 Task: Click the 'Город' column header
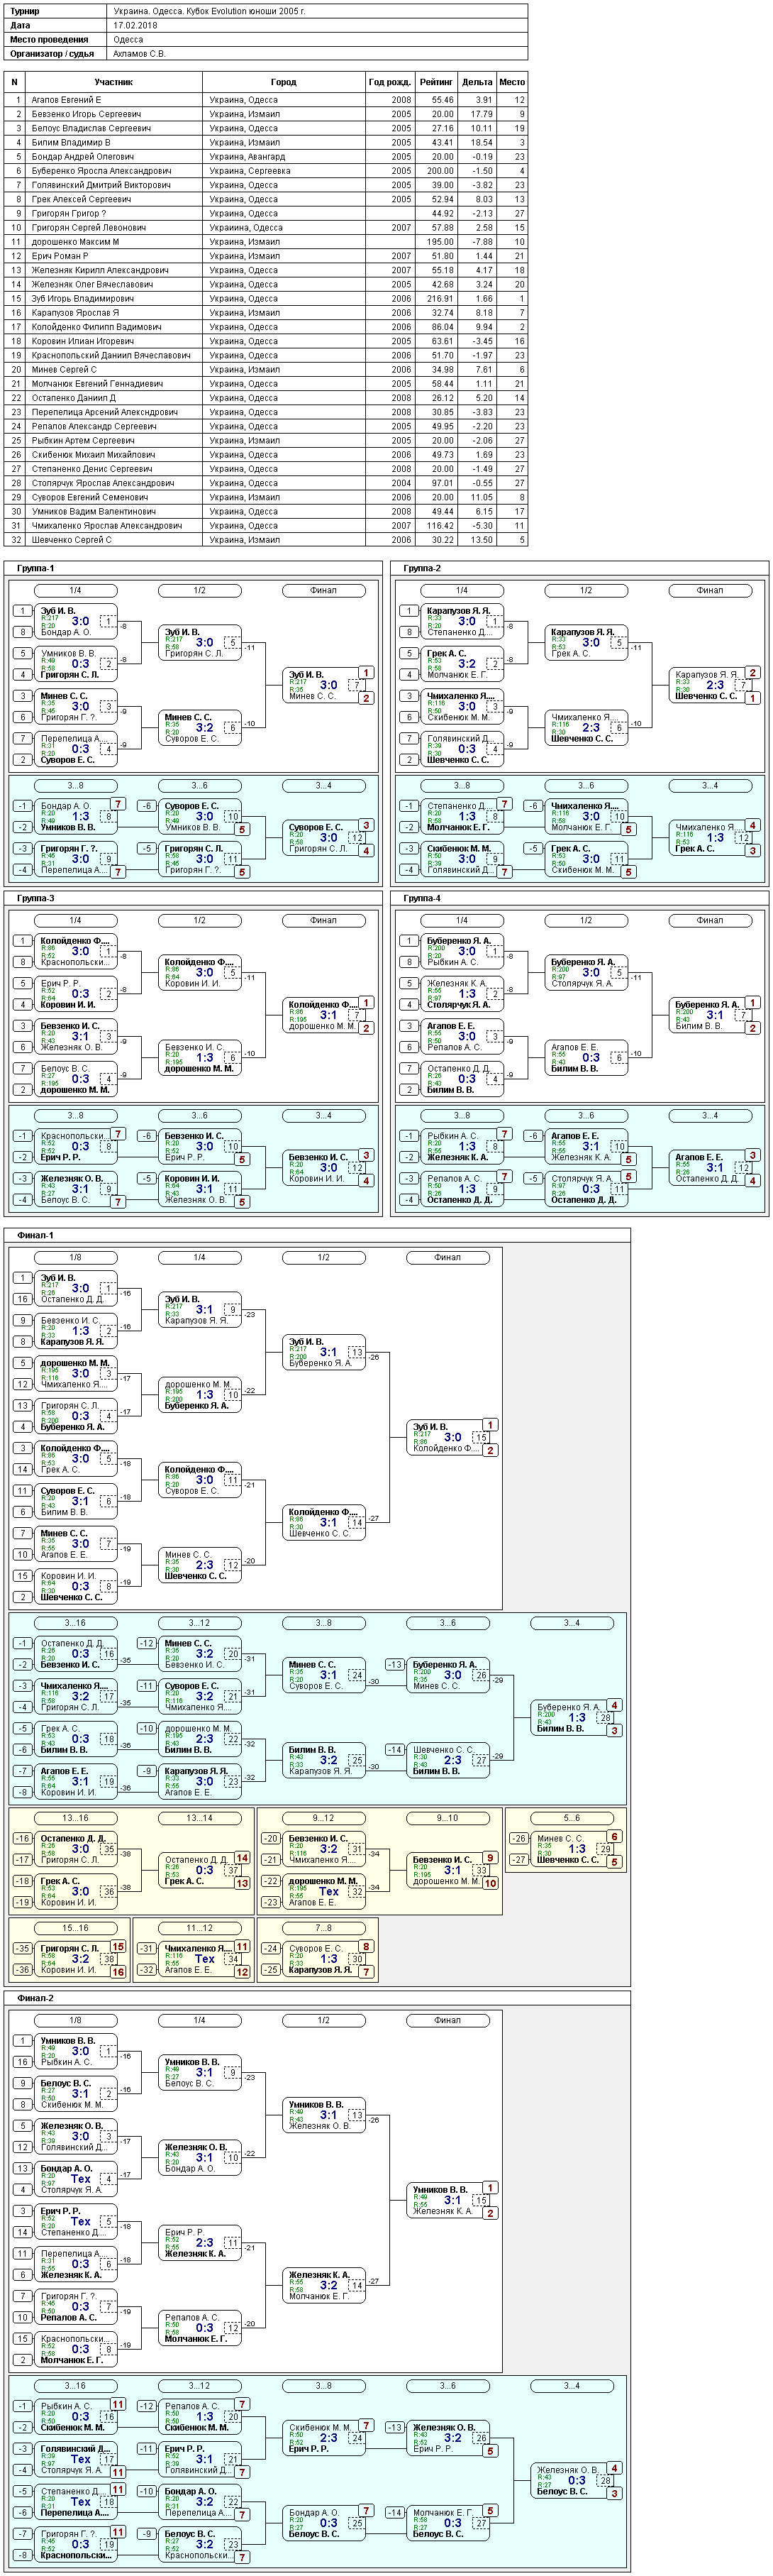point(284,82)
